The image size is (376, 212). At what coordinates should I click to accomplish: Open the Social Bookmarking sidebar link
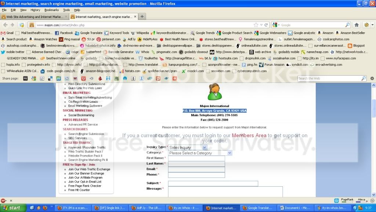(81, 115)
